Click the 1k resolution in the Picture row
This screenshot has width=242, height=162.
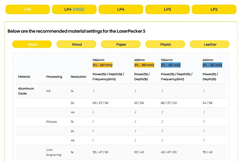(72, 122)
